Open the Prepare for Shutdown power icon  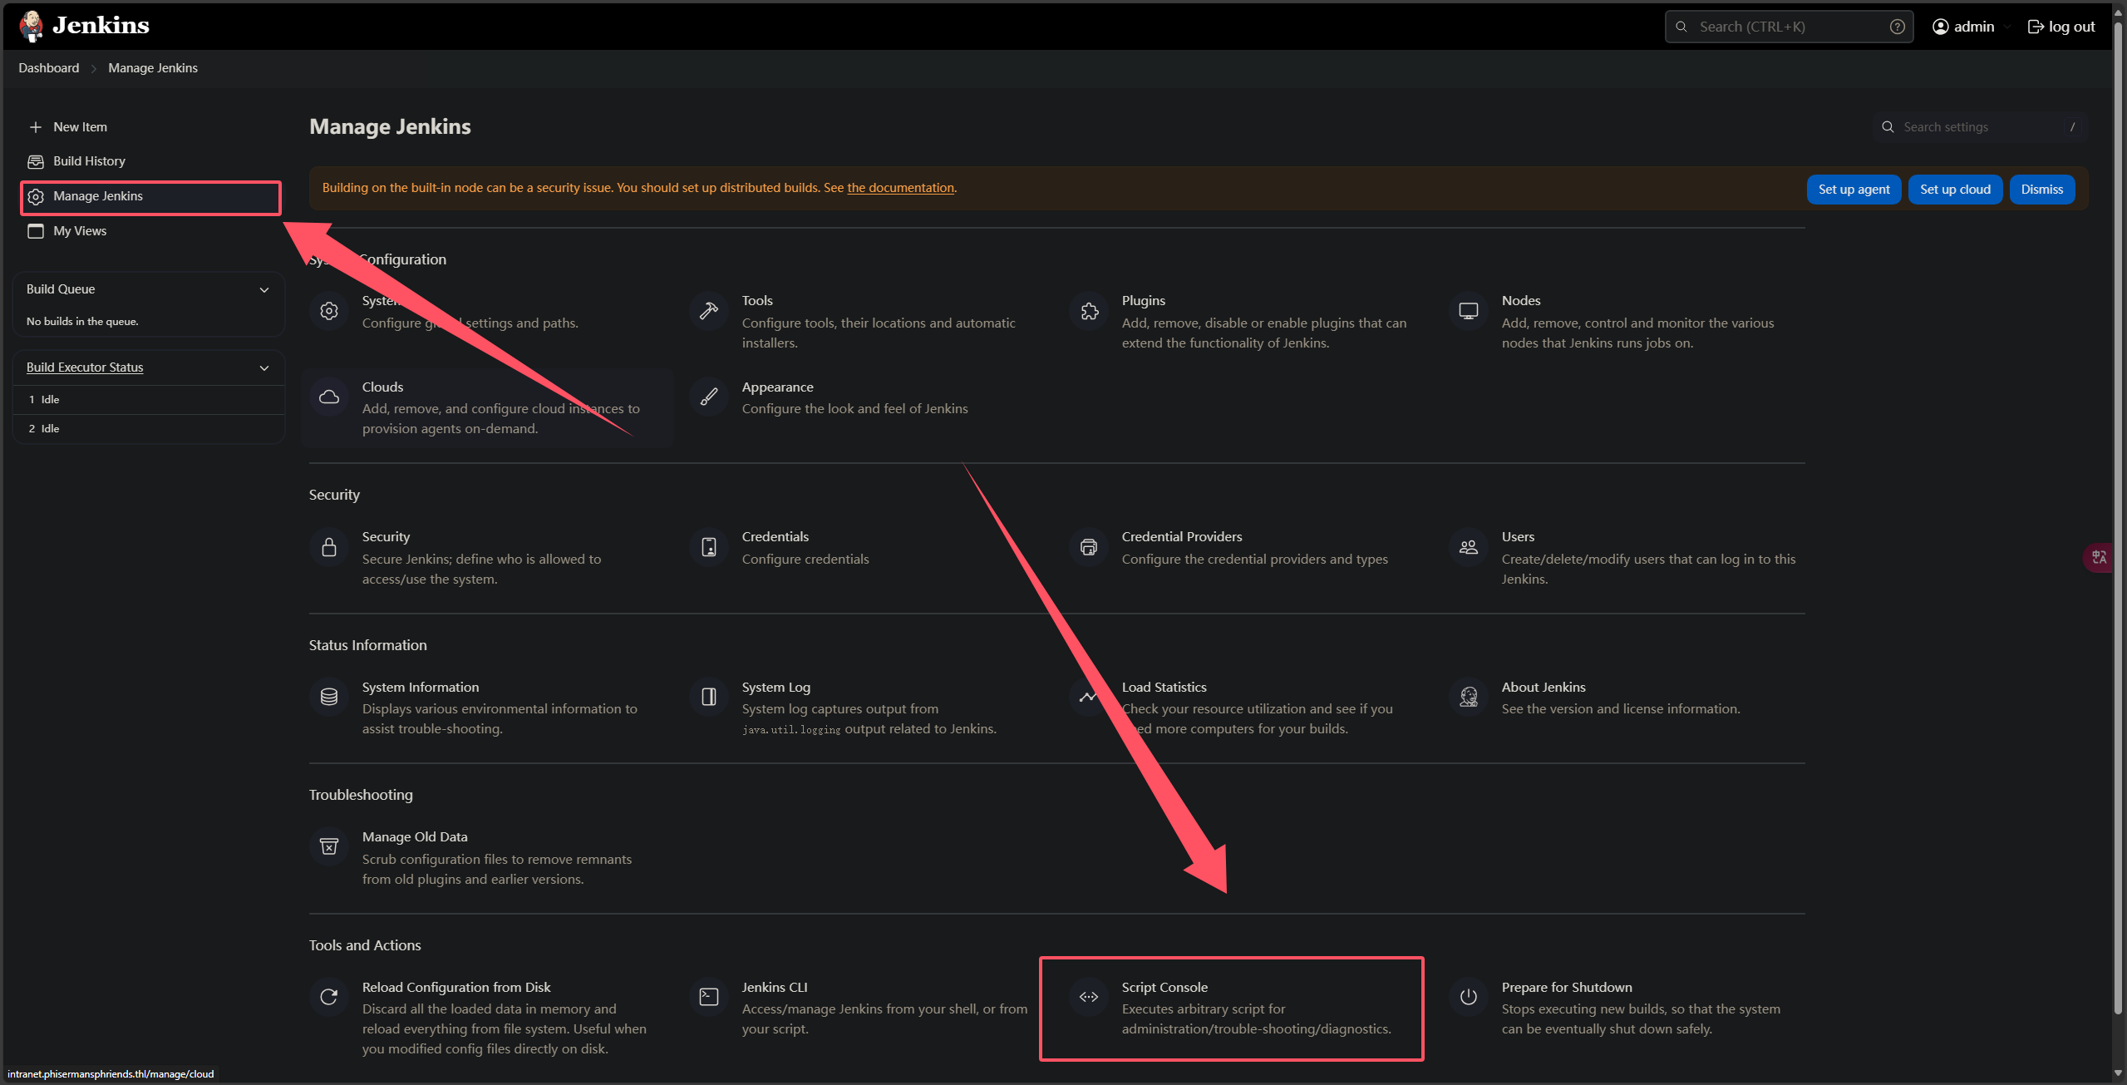point(1469,997)
